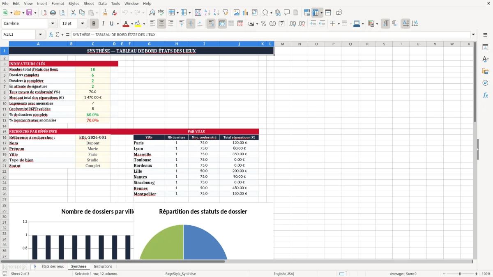Open the Function Wizard icon
493x277 pixels.
pos(51,34)
